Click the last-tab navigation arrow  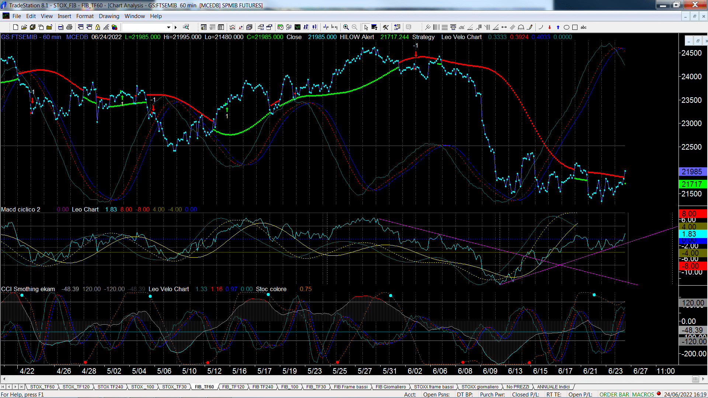point(22,387)
